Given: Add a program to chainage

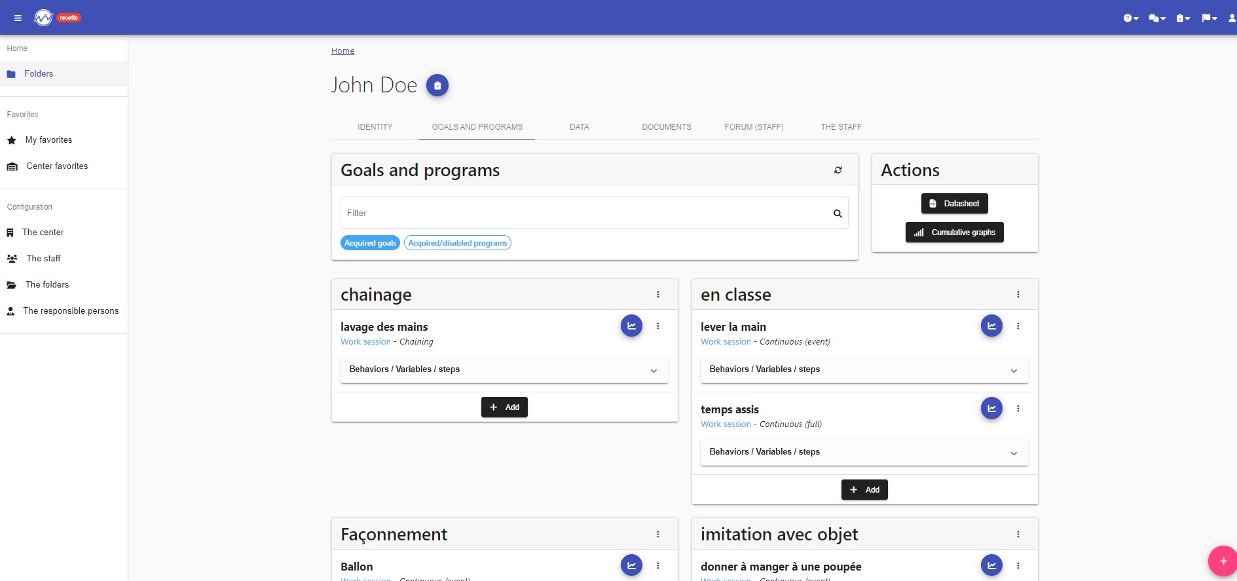Looking at the screenshot, I should [504, 407].
